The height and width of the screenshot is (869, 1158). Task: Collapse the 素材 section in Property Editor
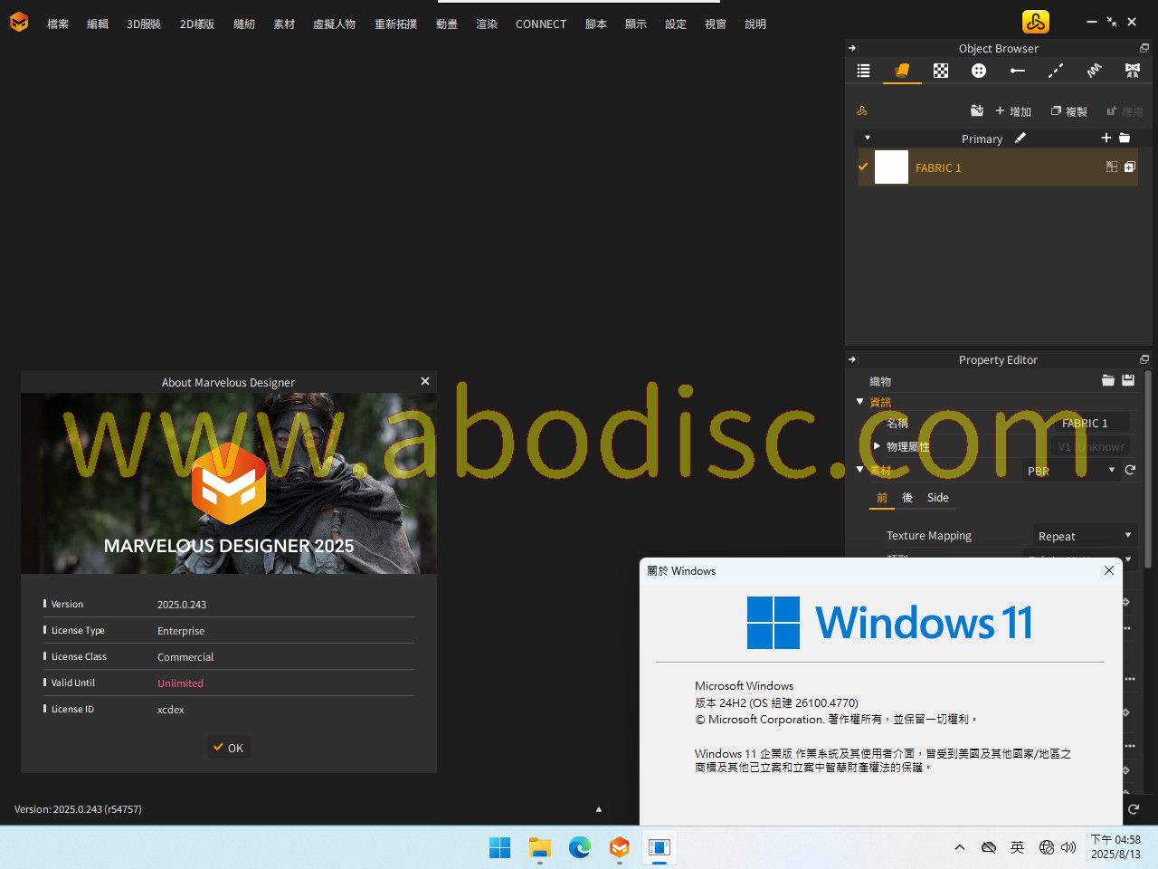[859, 470]
